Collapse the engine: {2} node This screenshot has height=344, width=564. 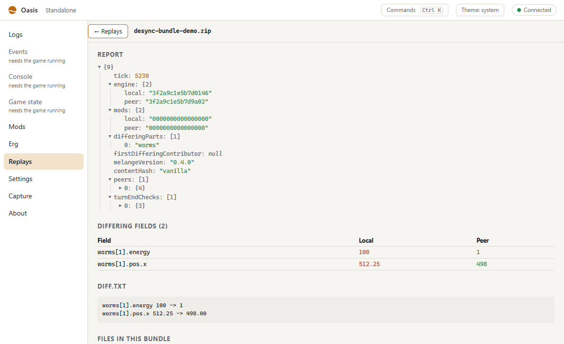110,85
